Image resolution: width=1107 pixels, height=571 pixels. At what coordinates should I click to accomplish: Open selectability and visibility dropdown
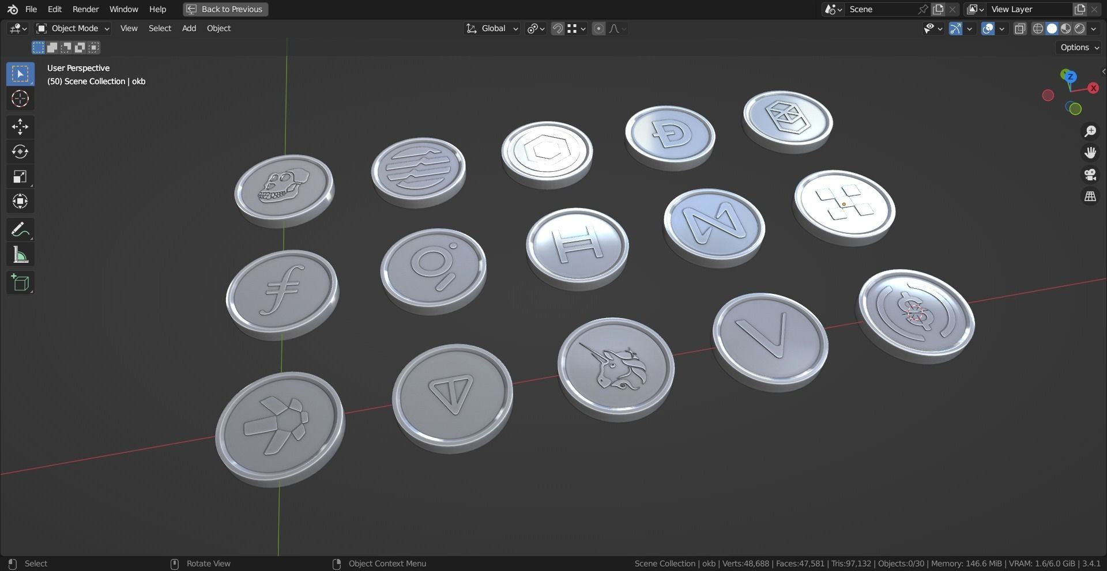pyautogui.click(x=932, y=28)
